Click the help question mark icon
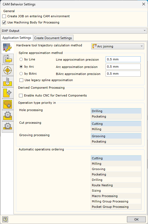 click(x=5, y=219)
